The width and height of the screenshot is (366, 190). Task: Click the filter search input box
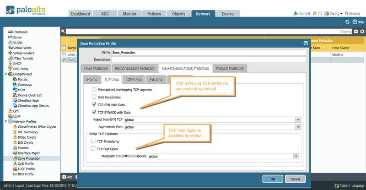(x=209, y=32)
